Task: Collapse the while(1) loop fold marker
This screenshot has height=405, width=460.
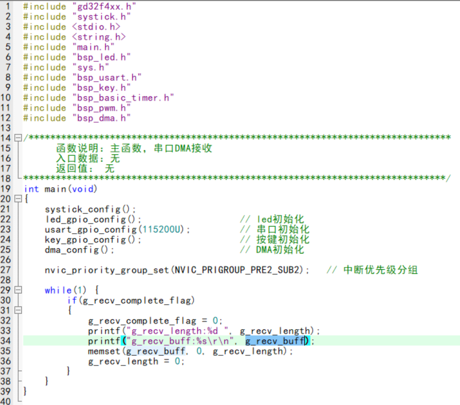Action: click(18, 290)
